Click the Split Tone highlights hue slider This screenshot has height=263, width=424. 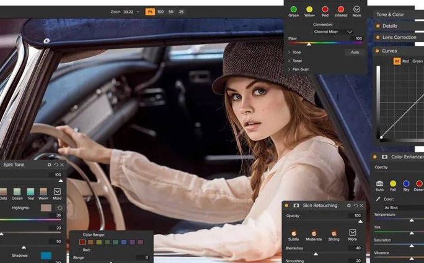point(30,220)
